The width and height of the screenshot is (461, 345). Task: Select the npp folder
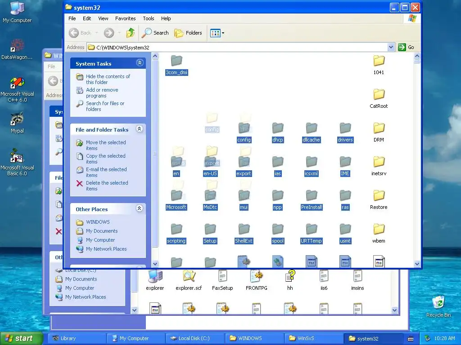click(277, 200)
